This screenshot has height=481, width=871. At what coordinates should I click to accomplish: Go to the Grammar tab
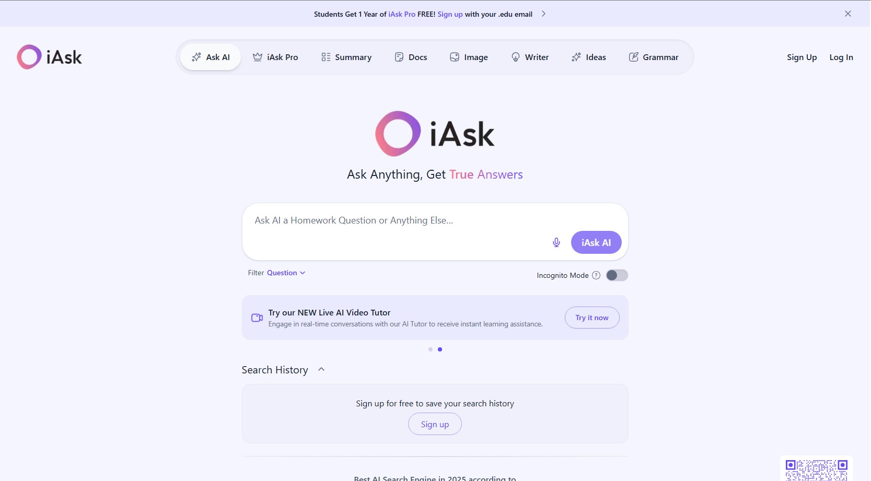click(x=654, y=57)
